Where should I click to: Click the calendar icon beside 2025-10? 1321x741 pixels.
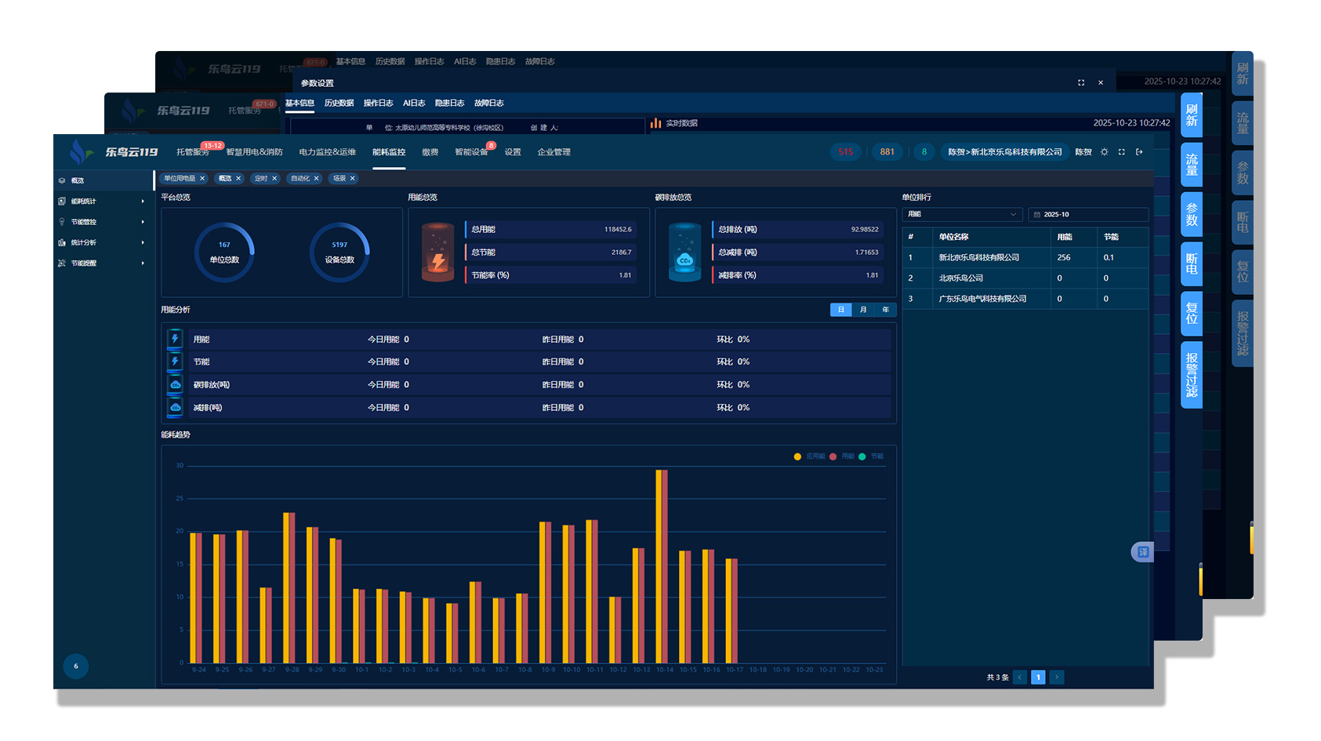click(x=1037, y=215)
